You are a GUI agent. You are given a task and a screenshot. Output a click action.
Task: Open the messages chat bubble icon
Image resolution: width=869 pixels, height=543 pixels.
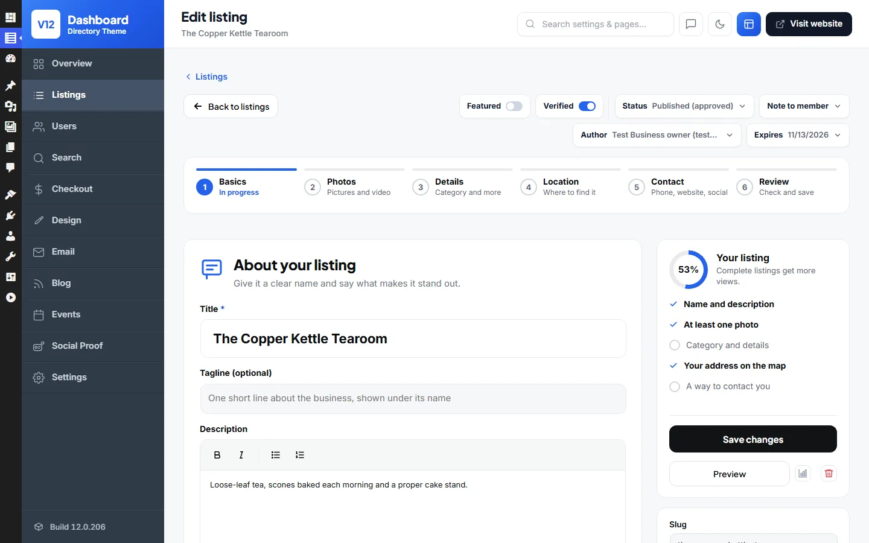[x=691, y=24]
